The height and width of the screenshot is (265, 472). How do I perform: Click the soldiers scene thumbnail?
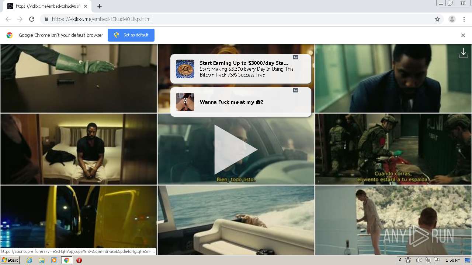tap(393, 149)
